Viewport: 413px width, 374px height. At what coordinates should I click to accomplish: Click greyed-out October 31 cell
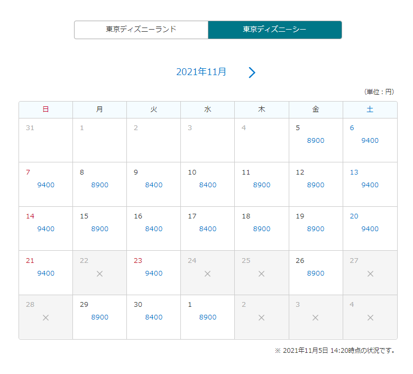[46, 140]
